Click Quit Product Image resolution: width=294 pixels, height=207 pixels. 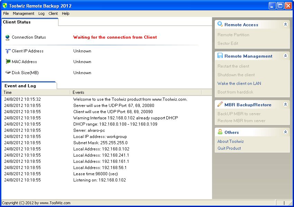tap(229, 148)
